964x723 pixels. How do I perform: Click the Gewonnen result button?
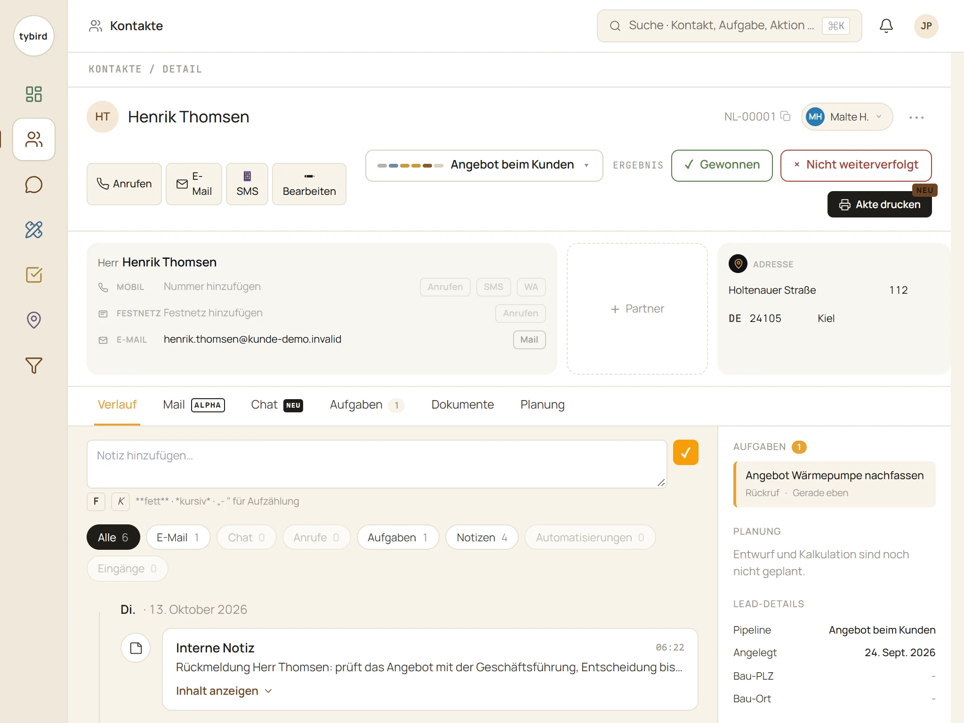tap(722, 165)
